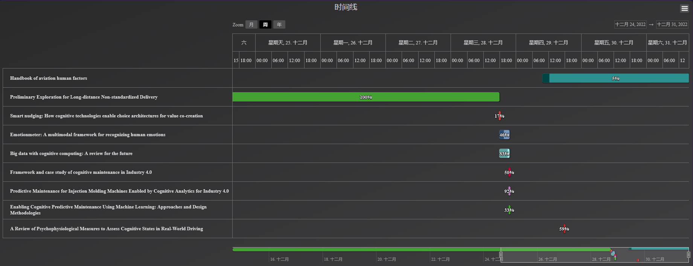Select the 83% Big data task bar
The height and width of the screenshot is (266, 693).
(504, 154)
